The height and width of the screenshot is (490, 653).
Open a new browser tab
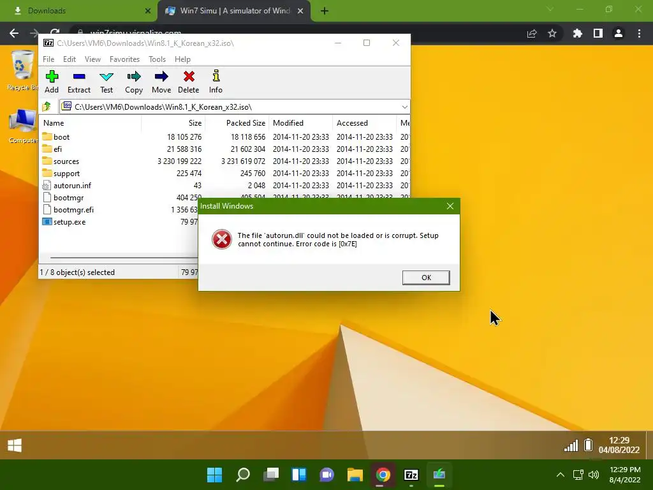click(325, 11)
